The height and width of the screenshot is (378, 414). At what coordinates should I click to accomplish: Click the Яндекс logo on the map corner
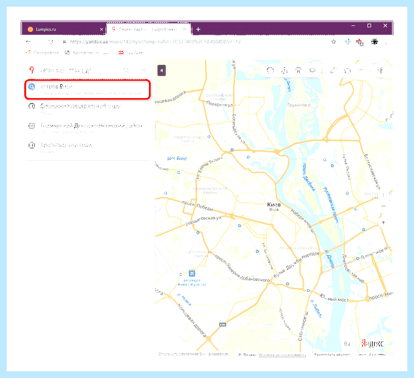tap(373, 343)
